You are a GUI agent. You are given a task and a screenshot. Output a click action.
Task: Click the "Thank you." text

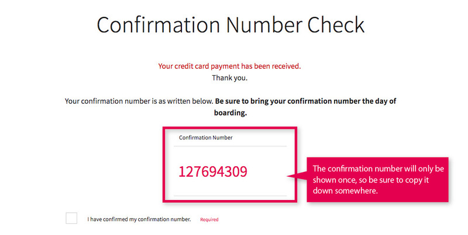[x=229, y=77]
